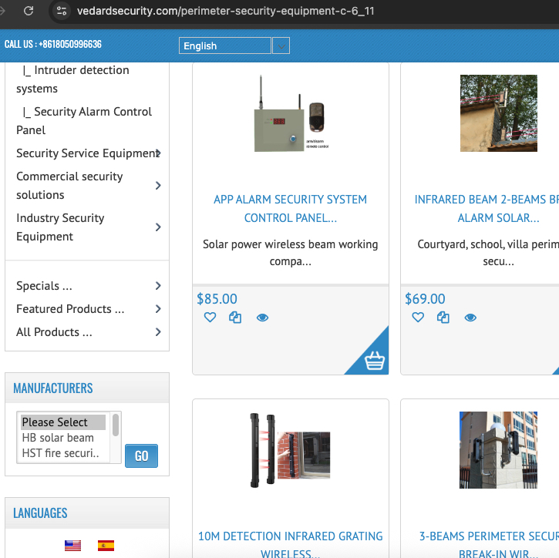Add the $85.00 alarm panel to cart
This screenshot has height=558, width=559.
(375, 360)
